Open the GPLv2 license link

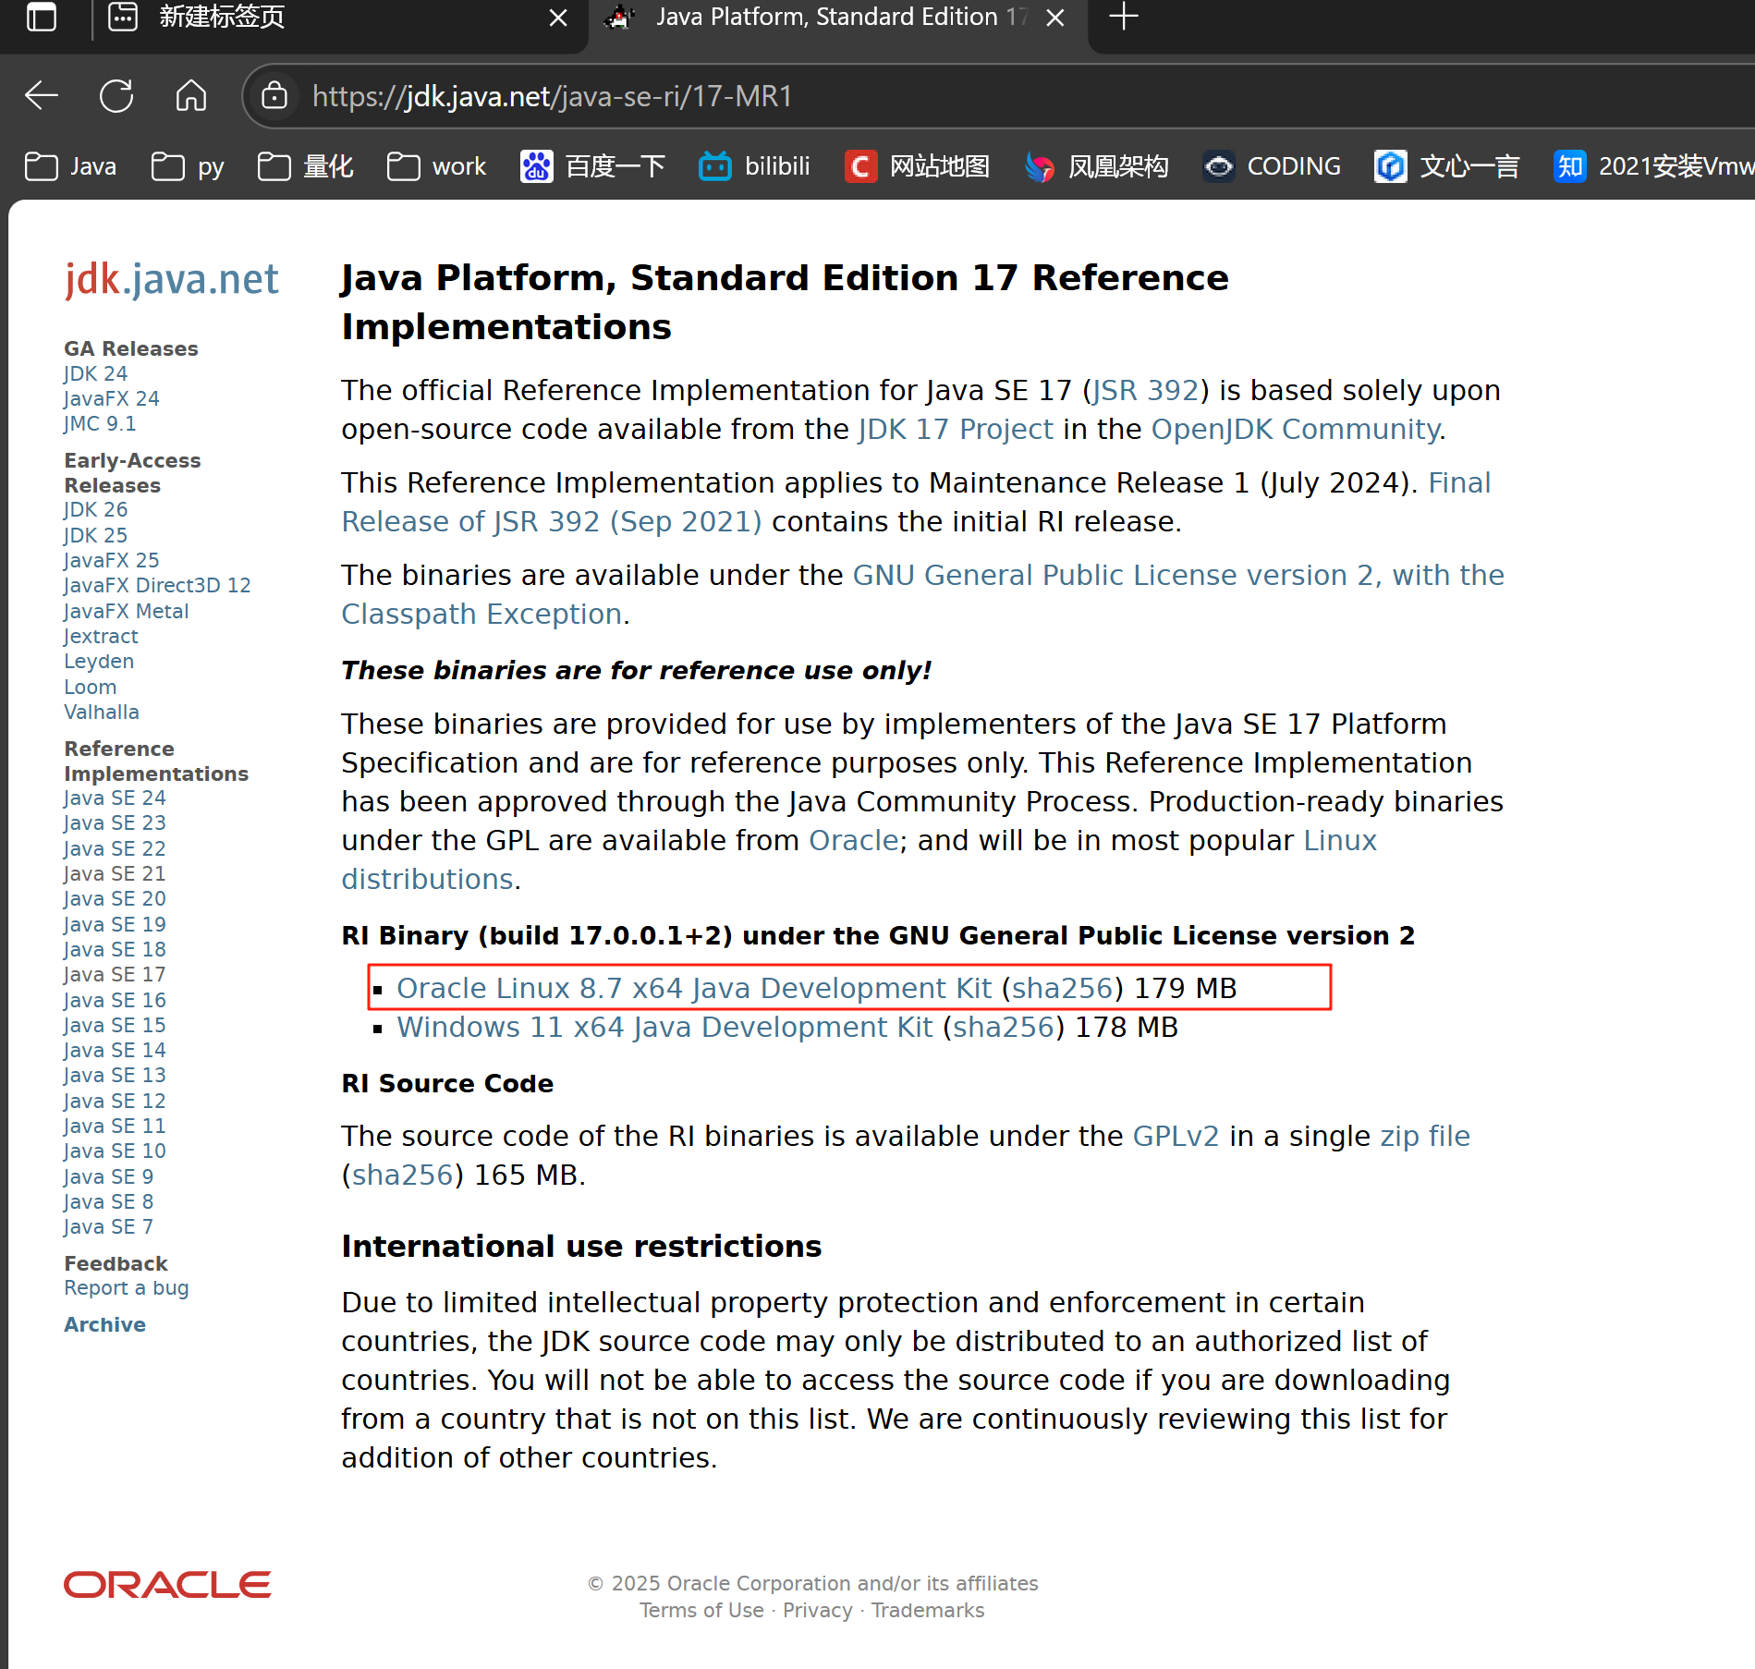click(1176, 1136)
